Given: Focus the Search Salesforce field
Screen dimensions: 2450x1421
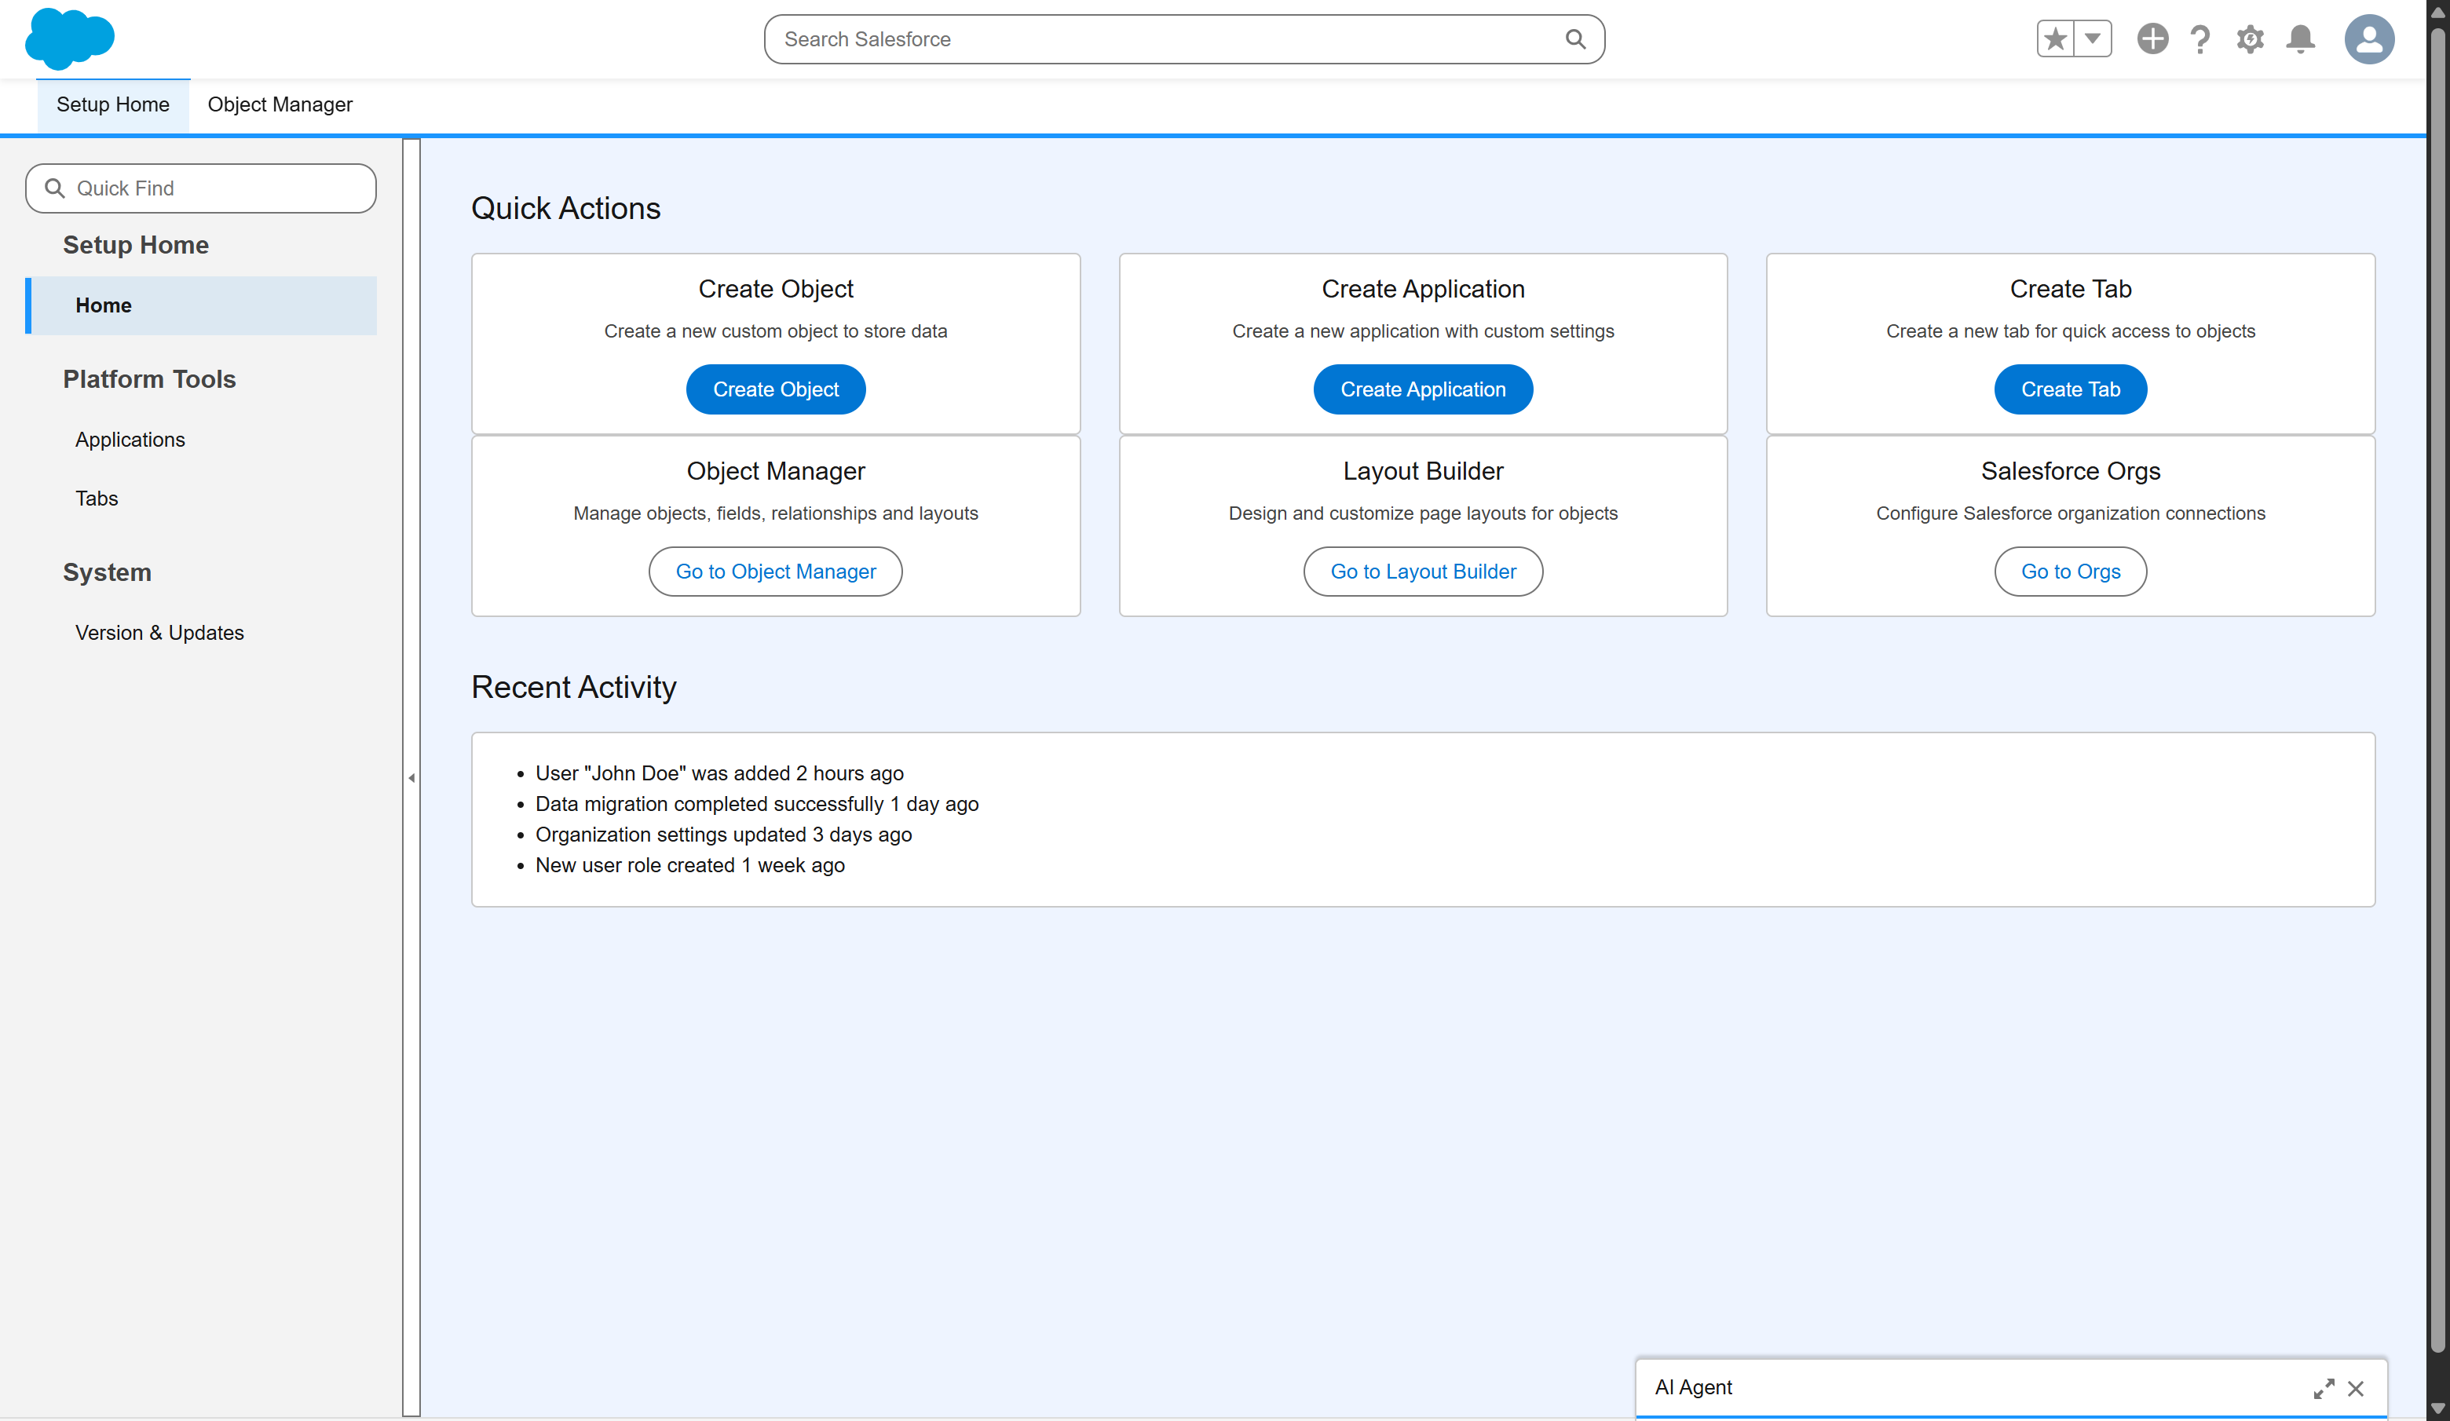Looking at the screenshot, I should tap(1184, 39).
